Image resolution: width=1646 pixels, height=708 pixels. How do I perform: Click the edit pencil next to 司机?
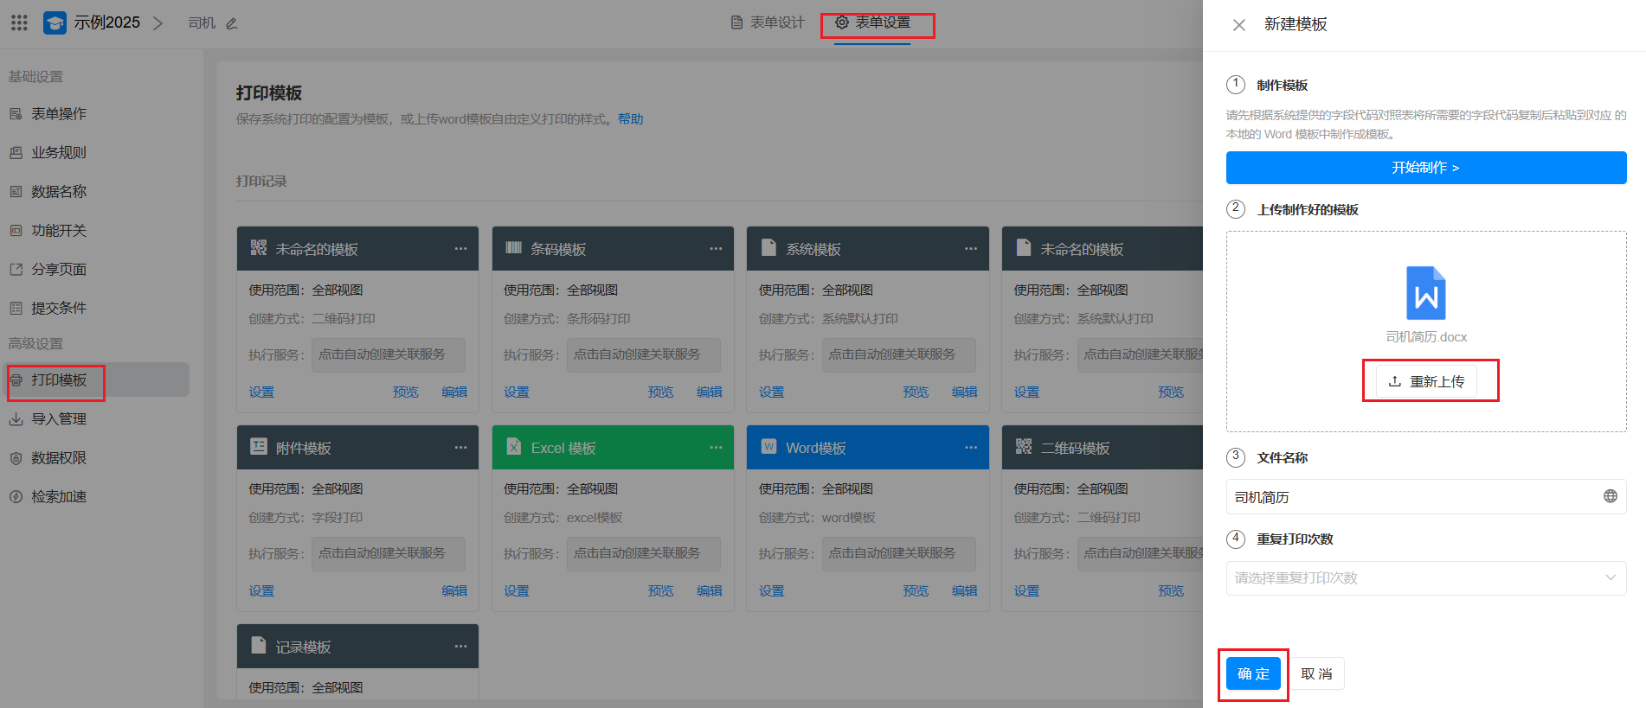232,23
